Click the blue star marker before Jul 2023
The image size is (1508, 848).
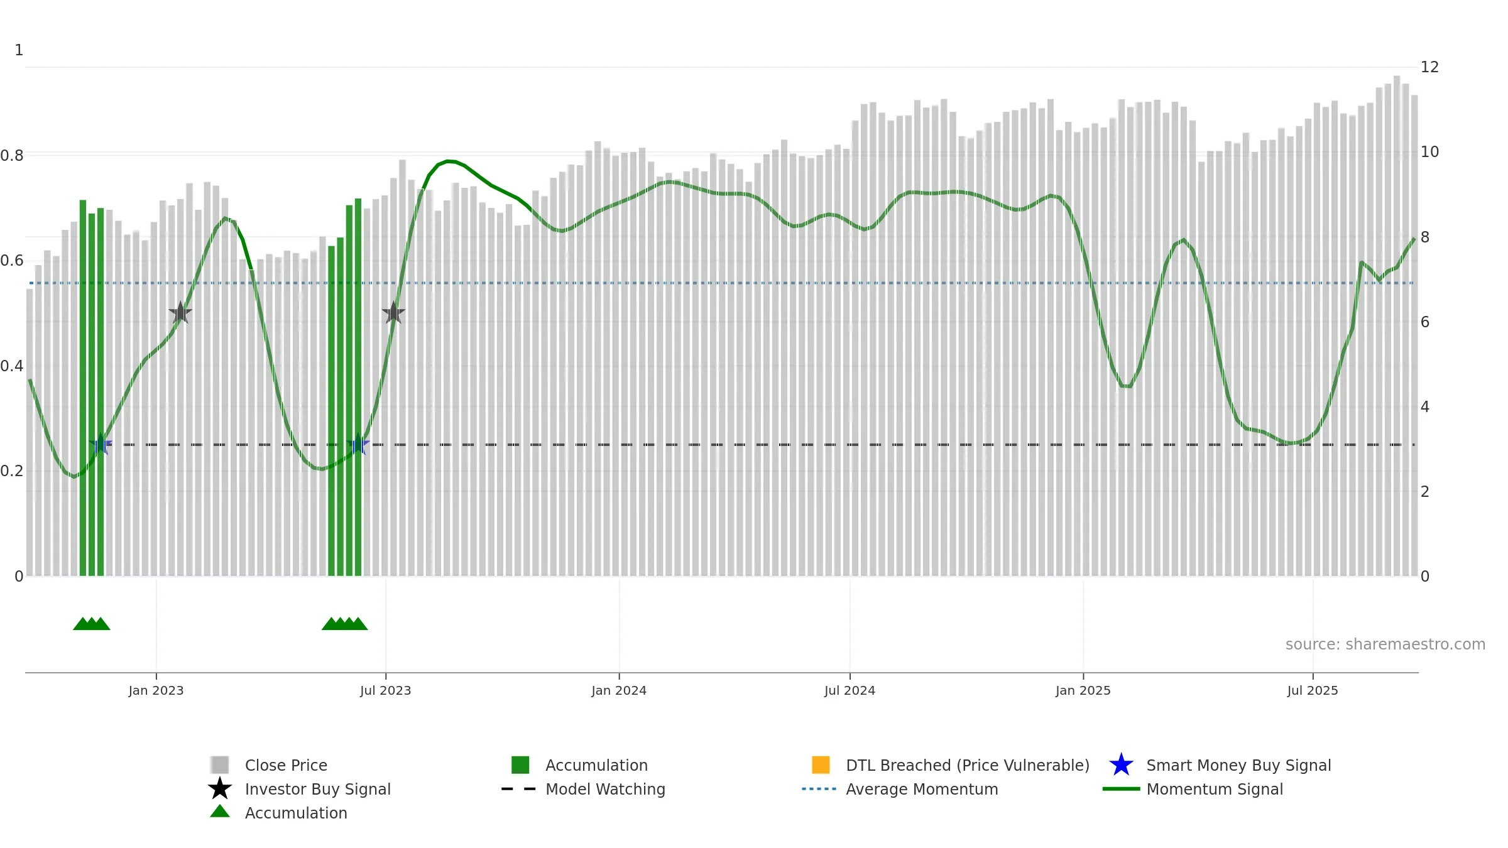coord(358,444)
